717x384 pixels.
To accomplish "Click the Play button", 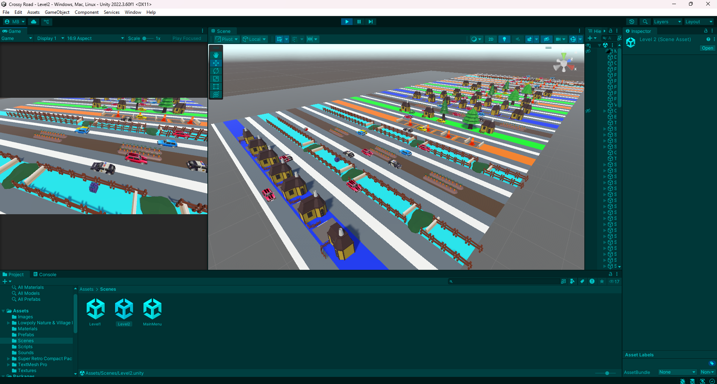I will point(347,22).
